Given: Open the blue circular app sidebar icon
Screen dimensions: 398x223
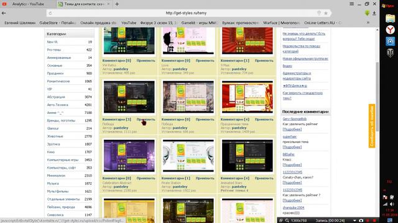Looking at the screenshot, I should click(390, 42).
